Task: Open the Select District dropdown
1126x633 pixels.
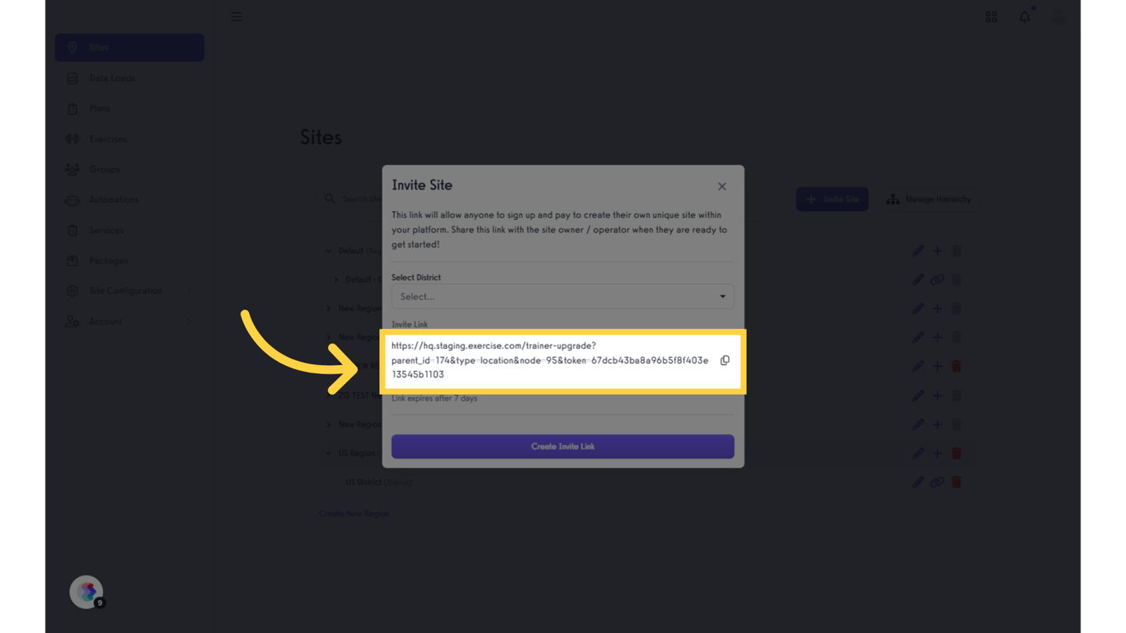Action: [x=562, y=296]
